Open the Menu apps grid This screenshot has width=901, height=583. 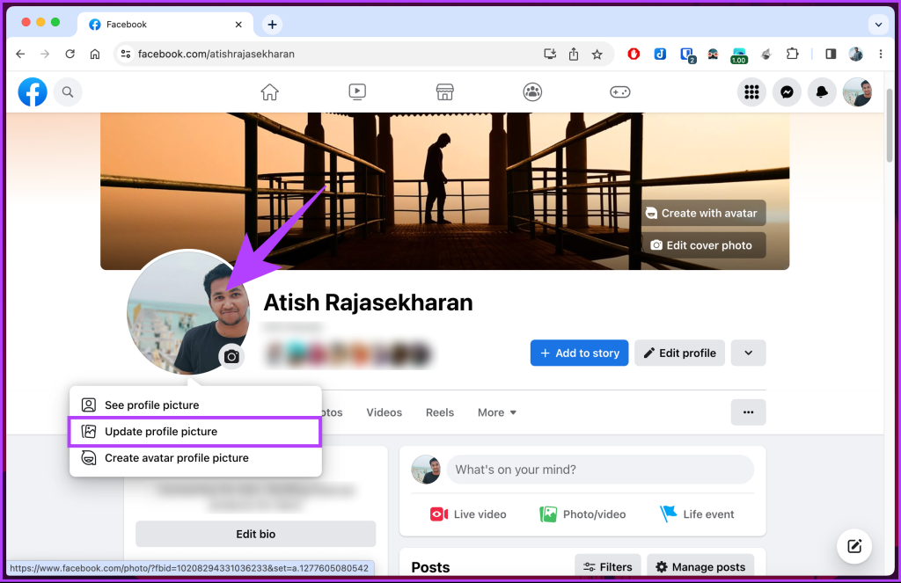[x=751, y=91]
